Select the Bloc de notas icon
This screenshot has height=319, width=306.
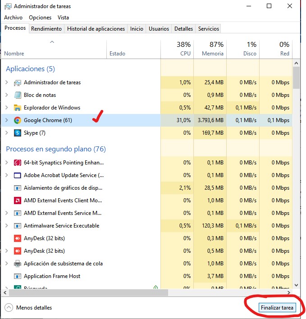(x=18, y=95)
